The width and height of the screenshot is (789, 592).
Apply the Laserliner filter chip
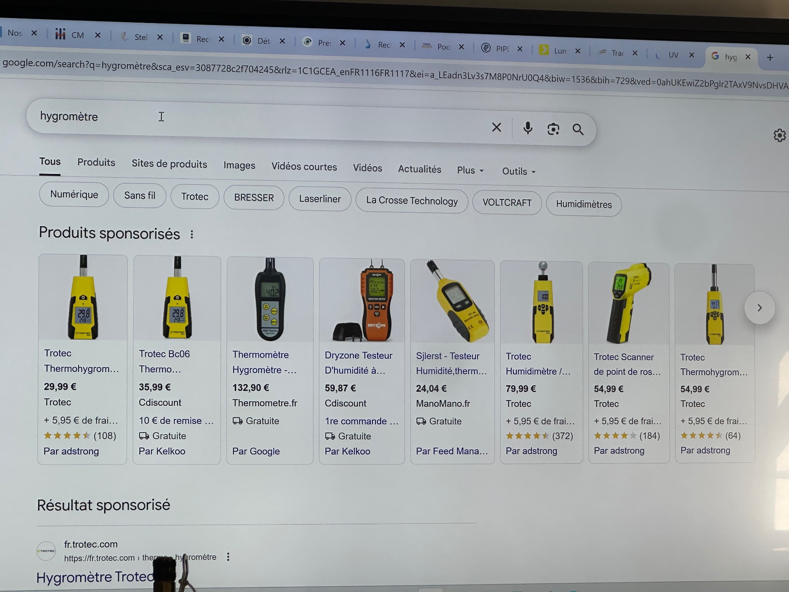320,199
